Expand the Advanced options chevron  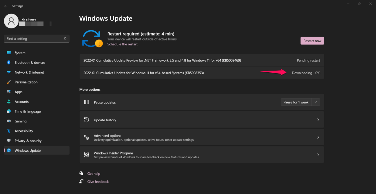coord(318,137)
